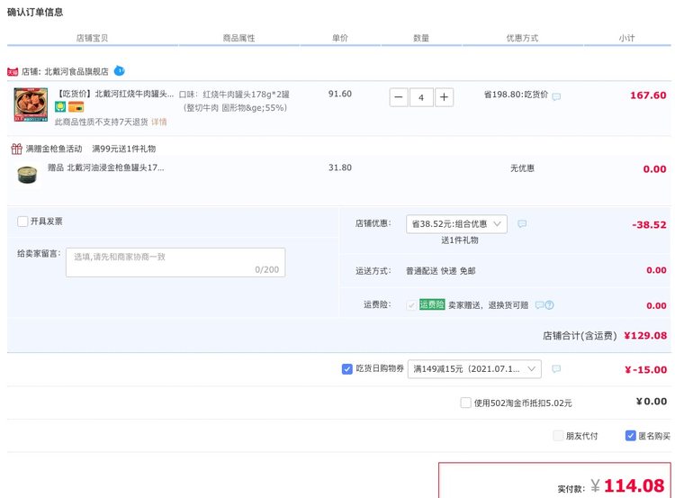Click the 商品属性 column header
This screenshot has width=675, height=498.
click(x=238, y=38)
